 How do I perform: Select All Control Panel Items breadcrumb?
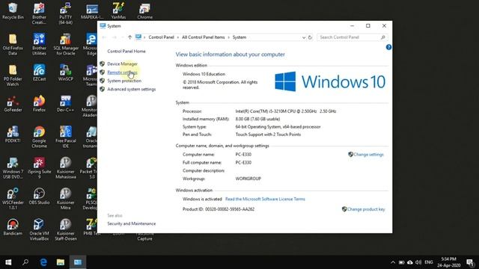203,37
